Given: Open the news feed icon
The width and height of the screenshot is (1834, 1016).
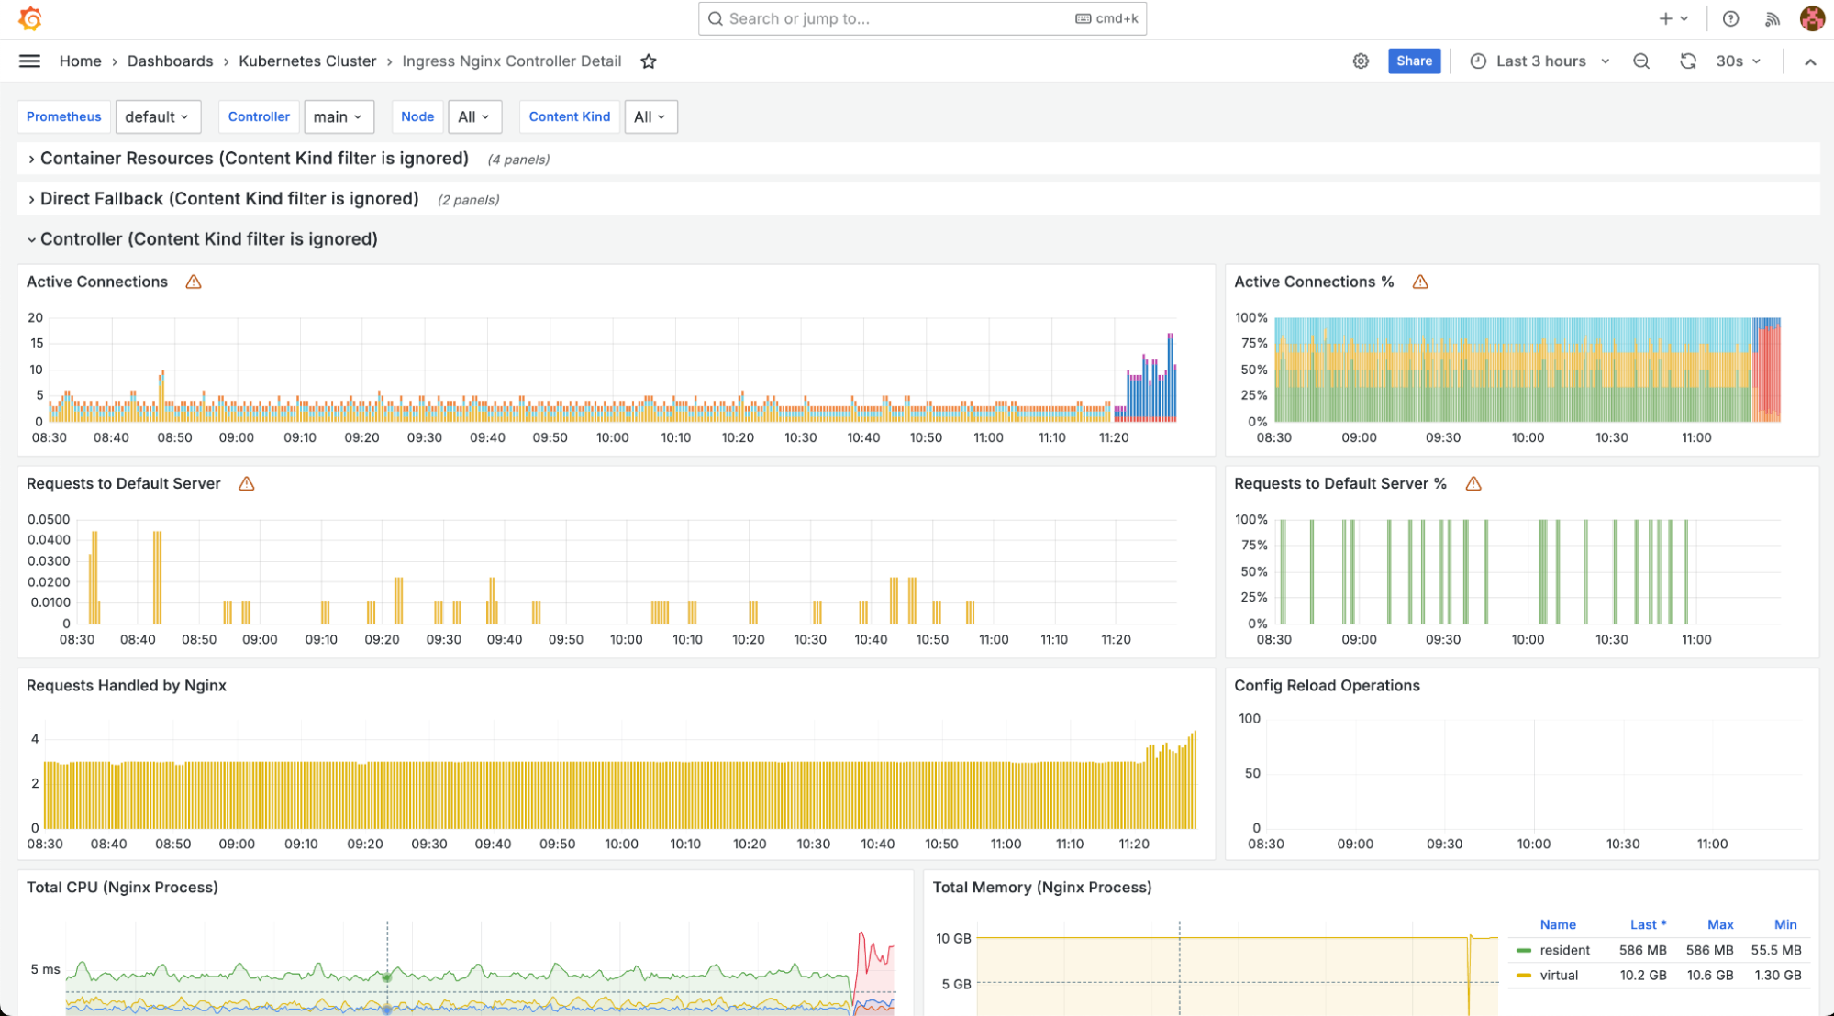Looking at the screenshot, I should (x=1773, y=18).
